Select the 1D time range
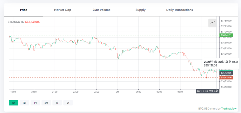The height and width of the screenshot is (113, 241). (13, 103)
